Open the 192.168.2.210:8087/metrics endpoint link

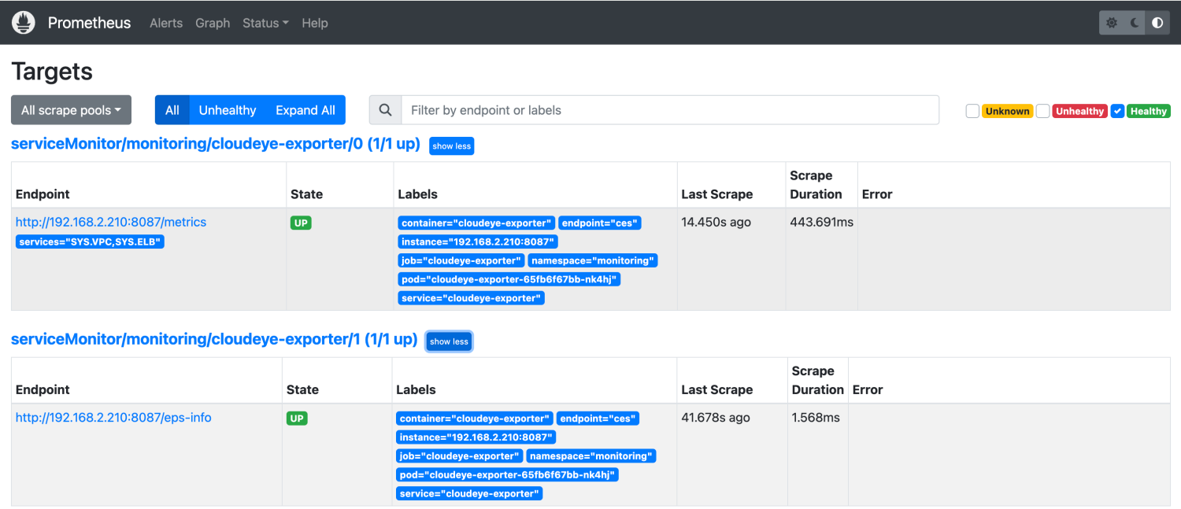point(111,222)
